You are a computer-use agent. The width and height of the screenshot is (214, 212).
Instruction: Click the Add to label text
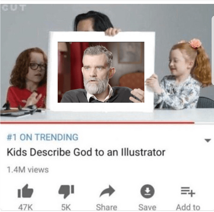click(x=188, y=207)
